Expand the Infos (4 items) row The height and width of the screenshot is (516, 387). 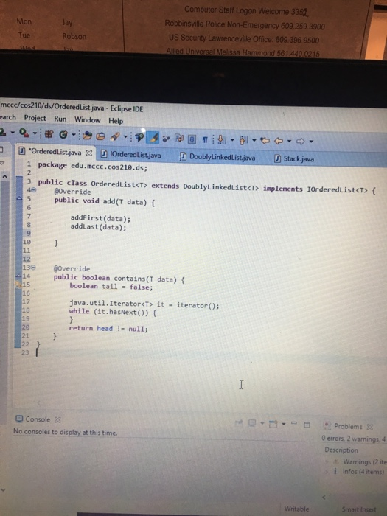(327, 472)
